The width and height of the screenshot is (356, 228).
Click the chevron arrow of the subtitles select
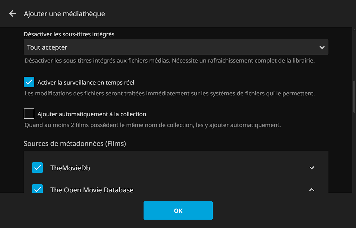pyautogui.click(x=322, y=47)
